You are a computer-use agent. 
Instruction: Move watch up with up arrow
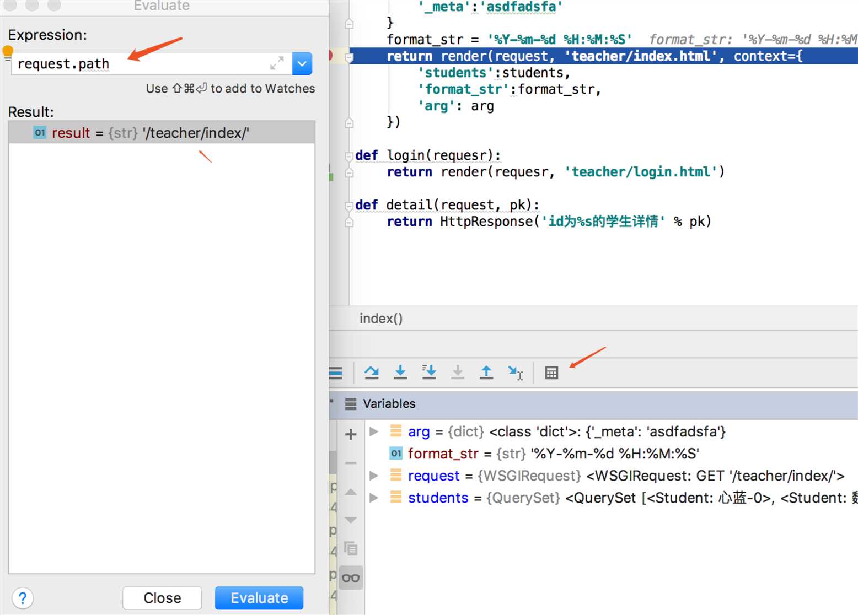[351, 492]
